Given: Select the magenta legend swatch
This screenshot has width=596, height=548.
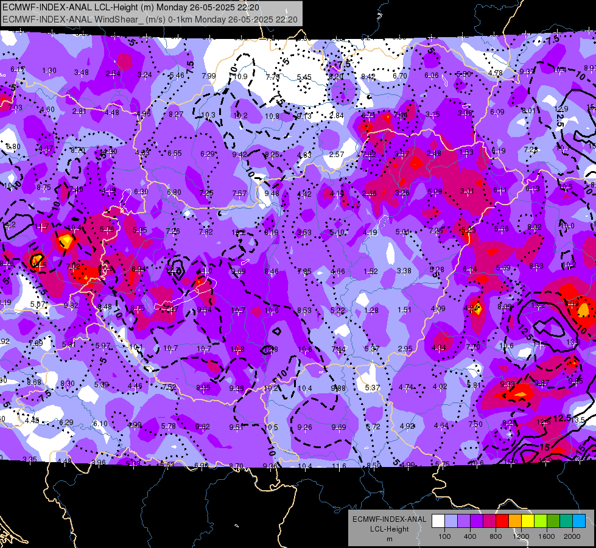Looking at the screenshot, I should 489,521.
